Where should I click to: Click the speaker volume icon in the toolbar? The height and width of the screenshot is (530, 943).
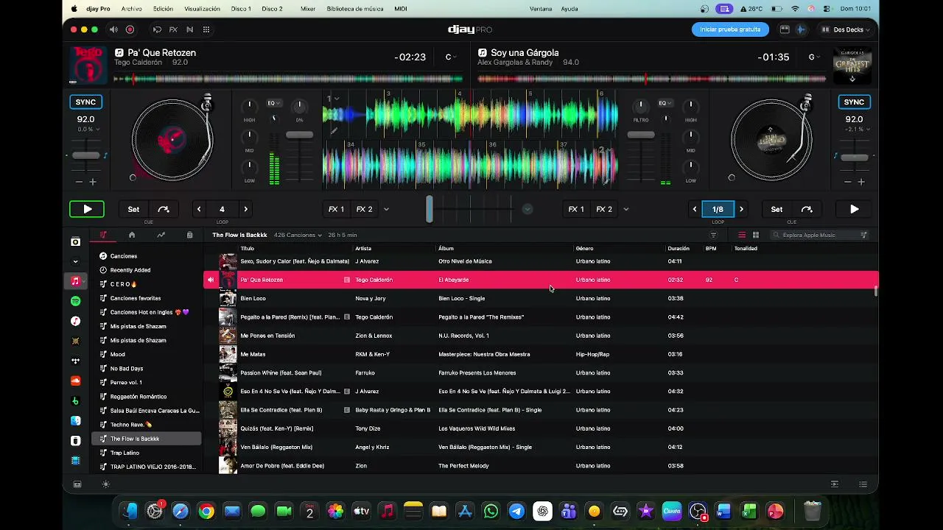pyautogui.click(x=113, y=29)
